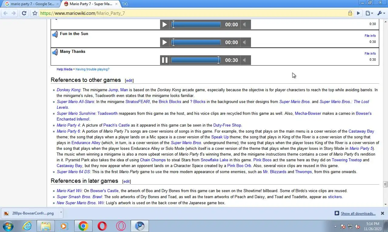Open the Peach's Castle link
This screenshot has height=232, width=388.
click(116, 125)
